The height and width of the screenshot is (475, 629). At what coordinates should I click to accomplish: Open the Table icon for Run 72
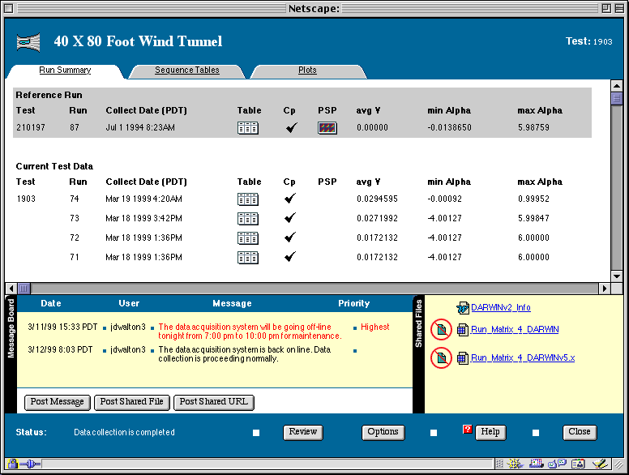click(x=247, y=237)
